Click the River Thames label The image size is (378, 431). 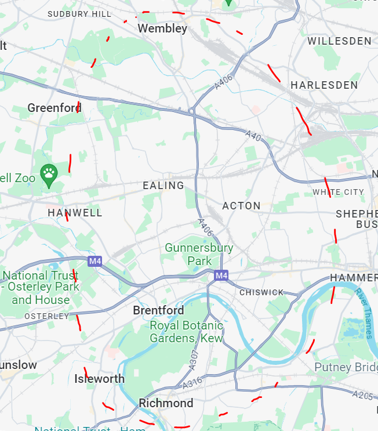pos(364,313)
